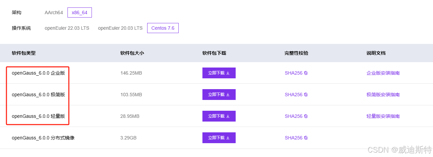The width and height of the screenshot is (433, 157).
Task: Open 极简版安装指南 documentation link
Action: (x=383, y=95)
